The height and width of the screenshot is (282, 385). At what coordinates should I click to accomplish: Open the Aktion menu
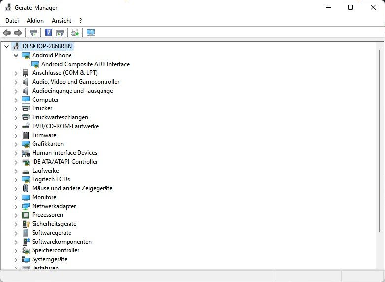[35, 21]
